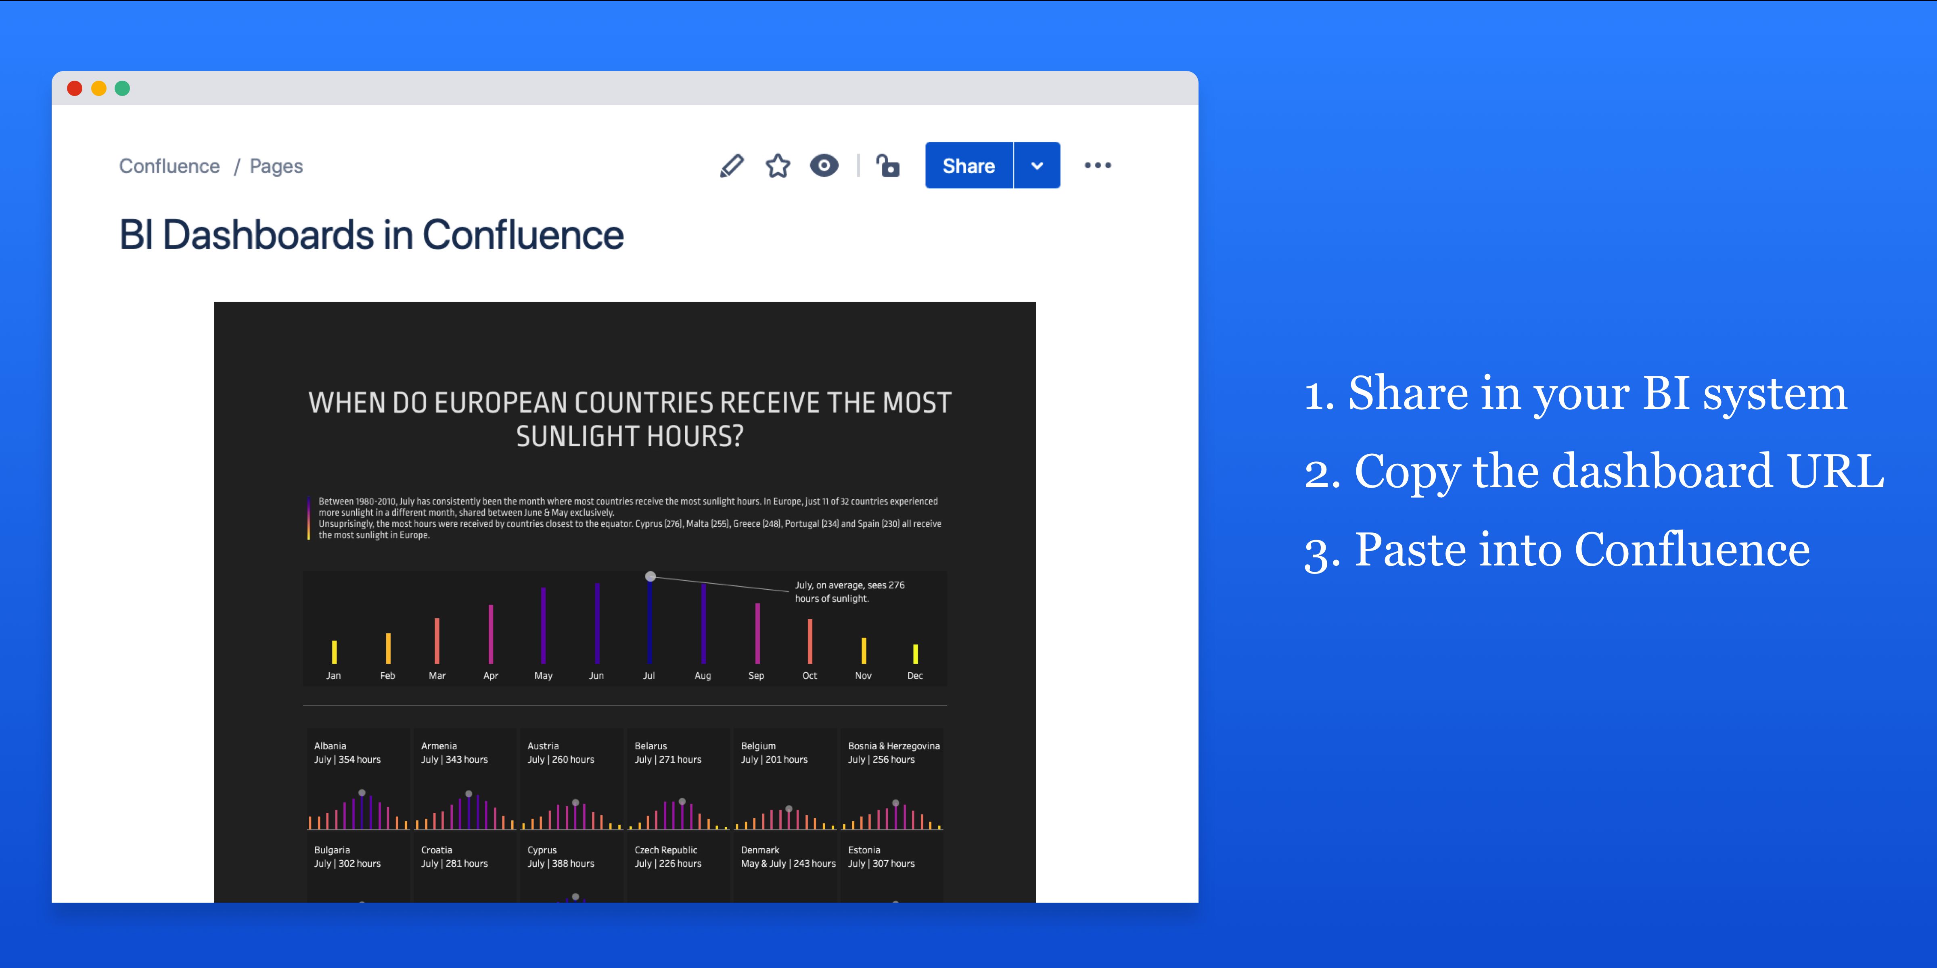1937x968 pixels.
Task: Open the Pages breadcrumb link
Action: 275,166
